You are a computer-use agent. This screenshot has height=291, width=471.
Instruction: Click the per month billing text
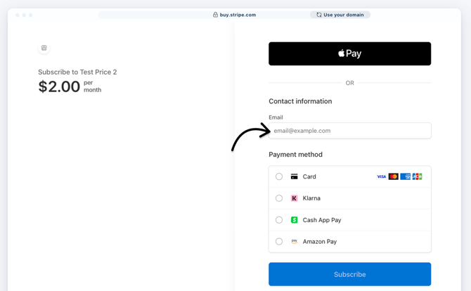(x=93, y=86)
